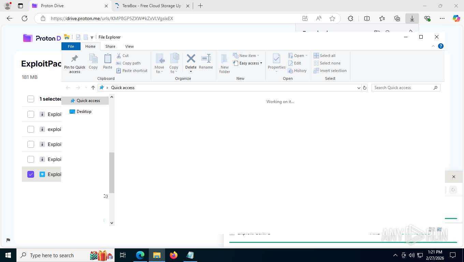Open Microsoft Edge from the taskbar

point(140,255)
